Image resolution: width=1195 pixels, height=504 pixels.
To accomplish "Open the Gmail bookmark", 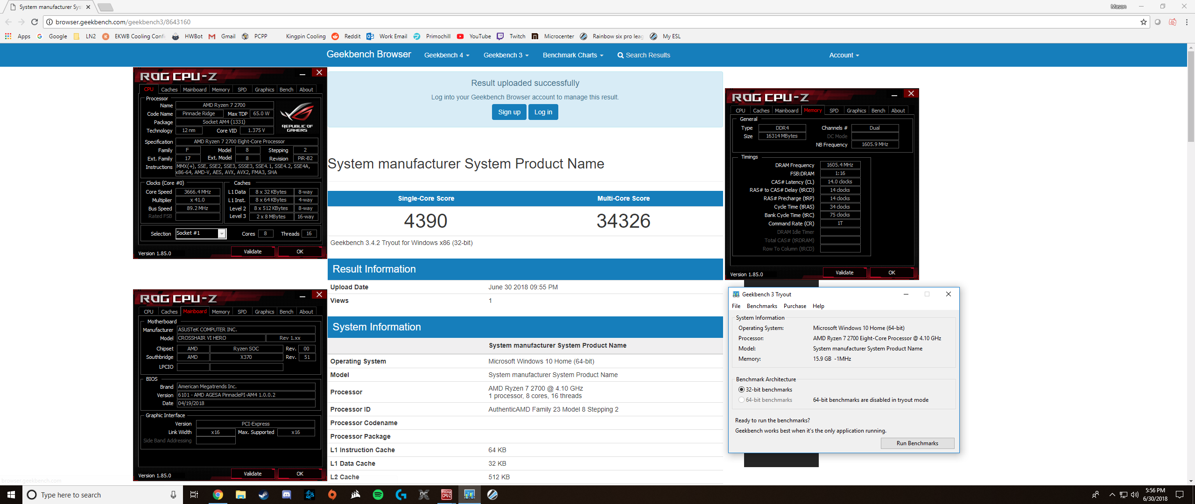I will pyautogui.click(x=222, y=36).
